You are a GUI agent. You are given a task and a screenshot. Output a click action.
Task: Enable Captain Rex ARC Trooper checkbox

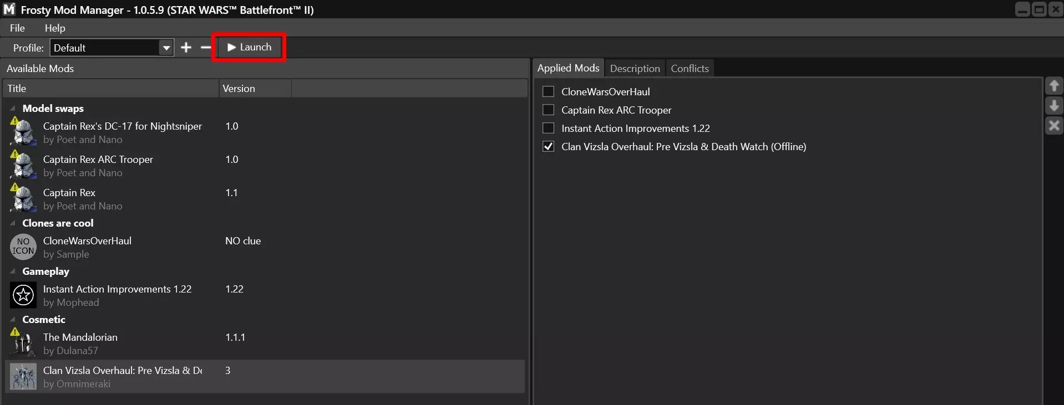(x=548, y=110)
